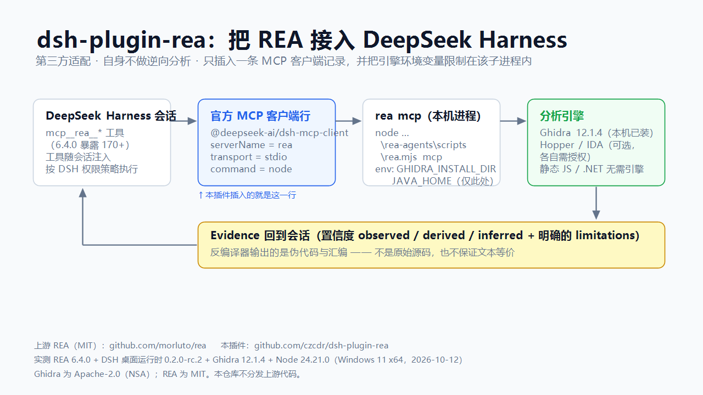The image size is (703, 395).
Task: Click the '按 DSH 权限策略执行' line
Action: click(92, 169)
